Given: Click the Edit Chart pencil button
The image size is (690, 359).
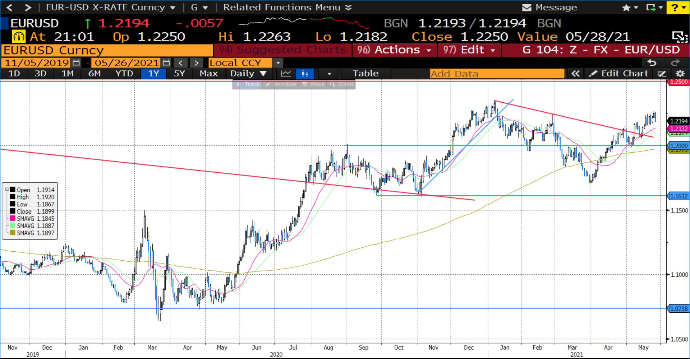Looking at the screenshot, I should click(x=619, y=74).
